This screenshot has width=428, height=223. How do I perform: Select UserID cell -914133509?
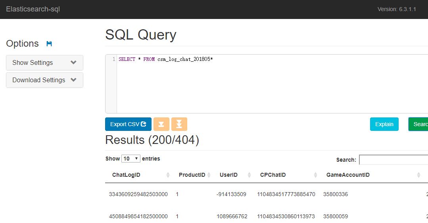coord(232,194)
